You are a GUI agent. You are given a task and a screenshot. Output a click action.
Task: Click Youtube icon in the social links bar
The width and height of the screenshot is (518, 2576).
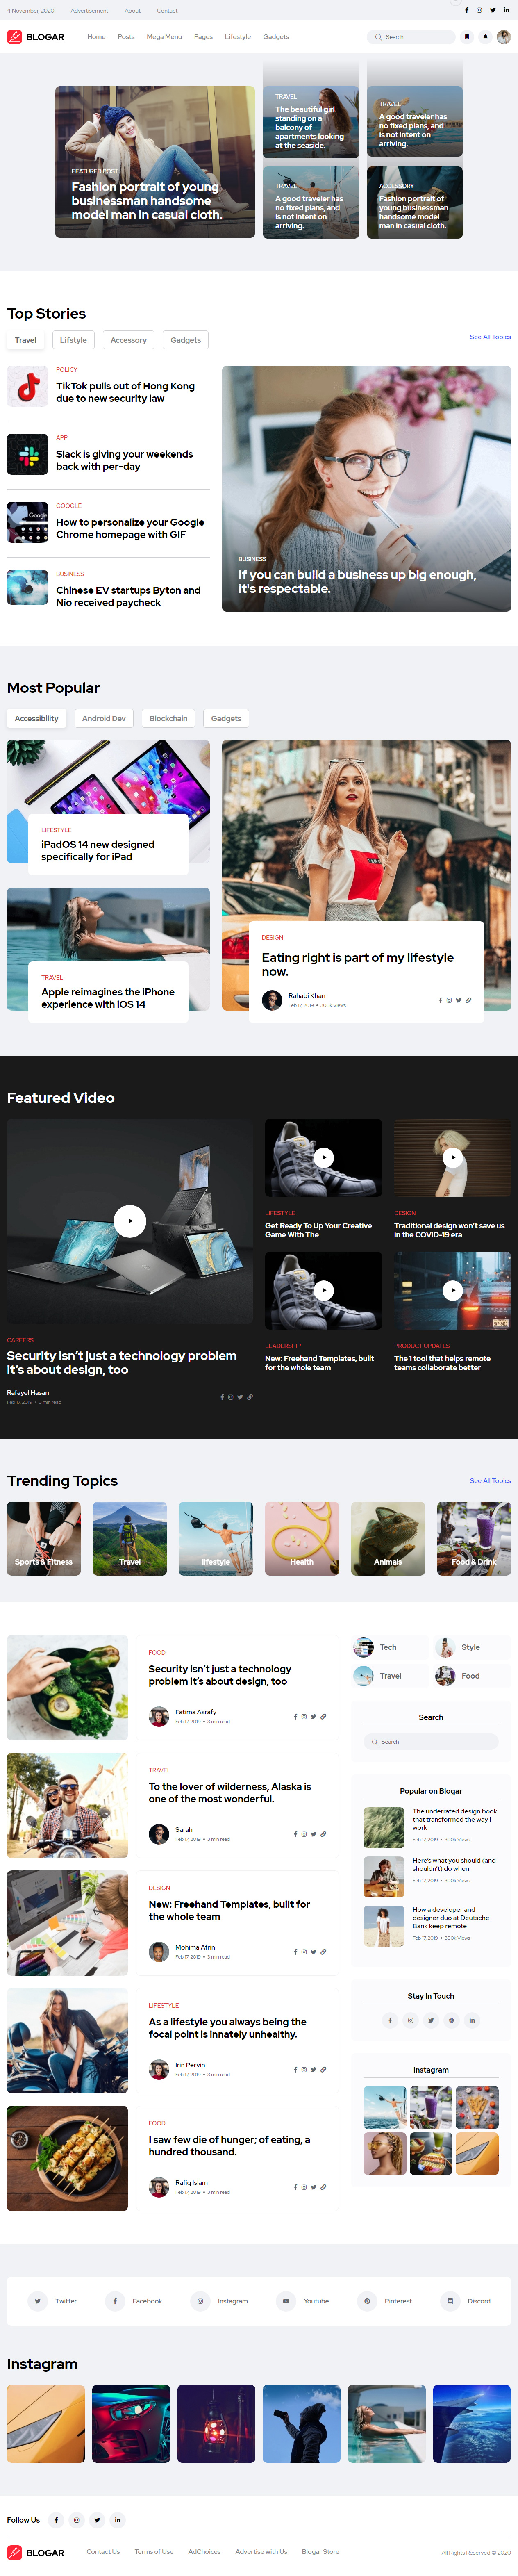coord(286,2301)
